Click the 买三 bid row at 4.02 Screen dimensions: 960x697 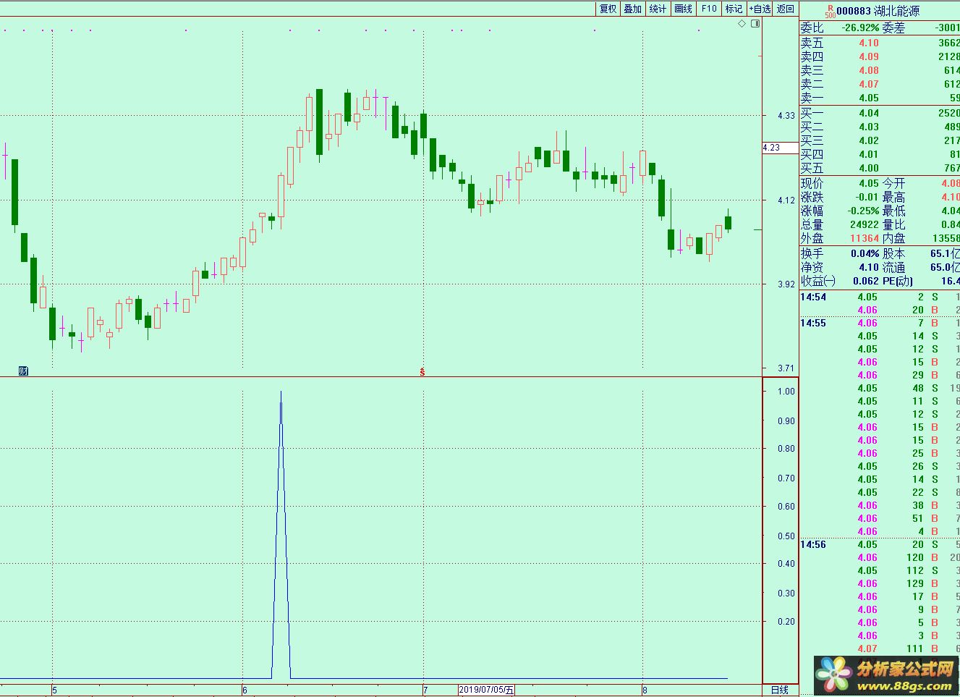click(x=880, y=140)
